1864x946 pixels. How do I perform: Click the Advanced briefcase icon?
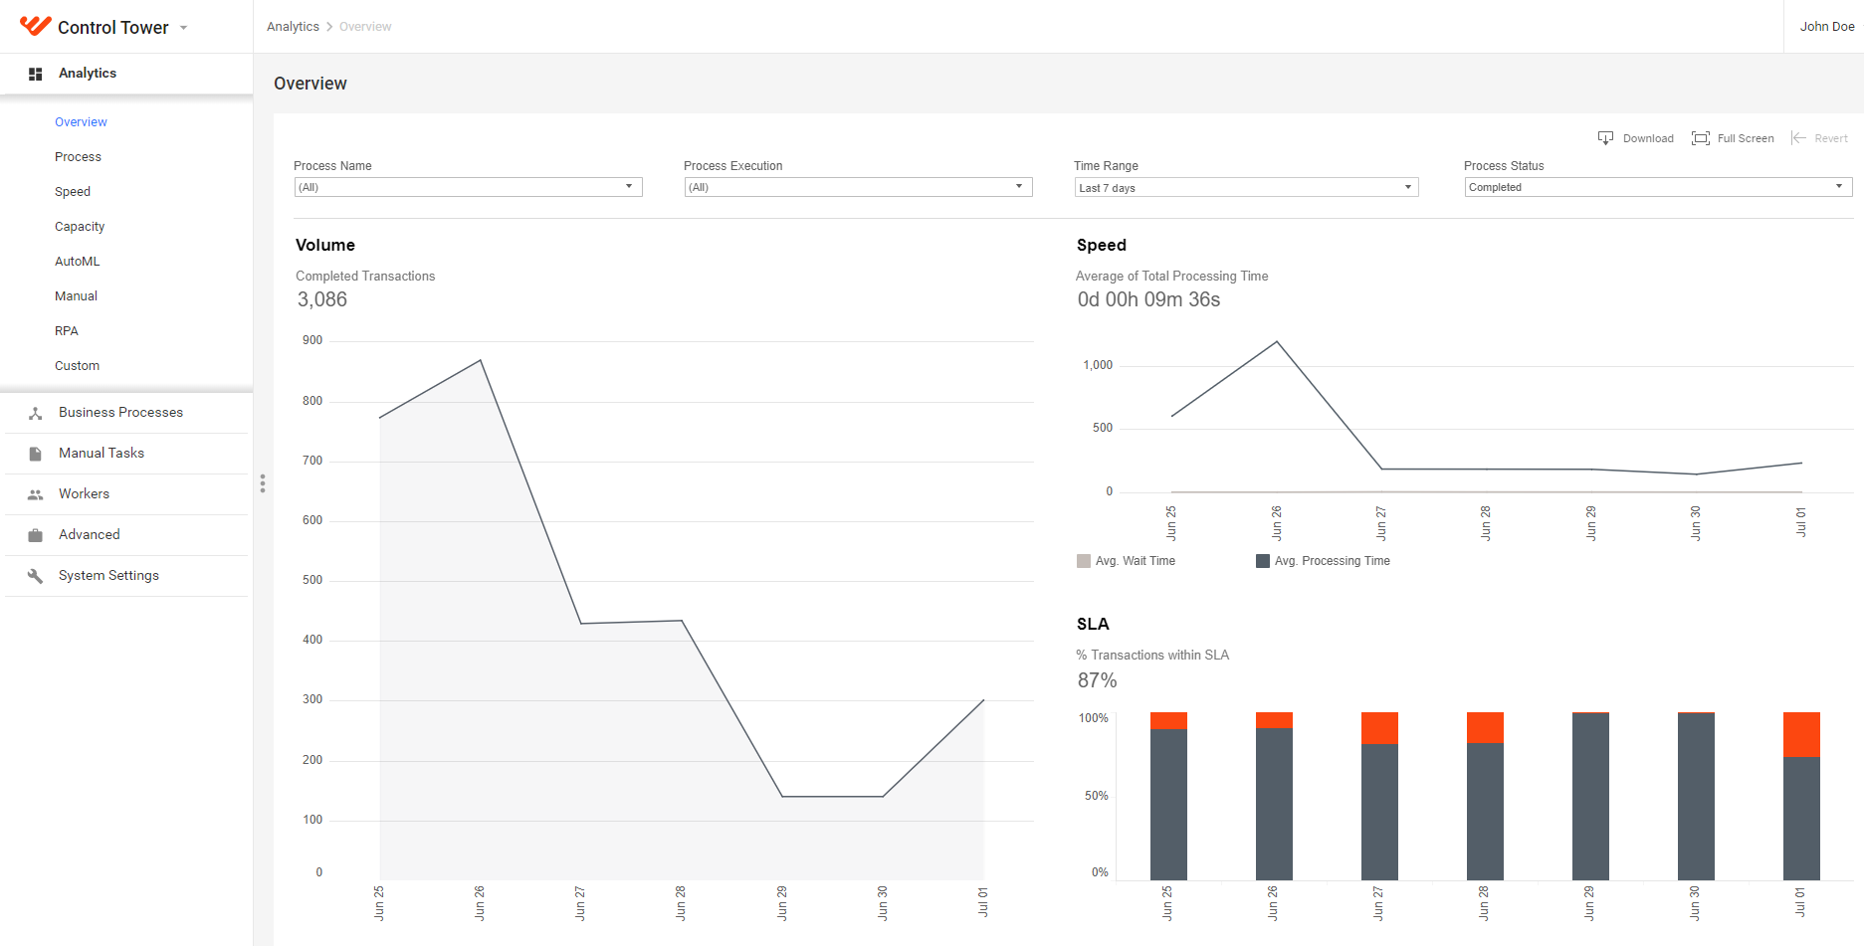point(35,535)
